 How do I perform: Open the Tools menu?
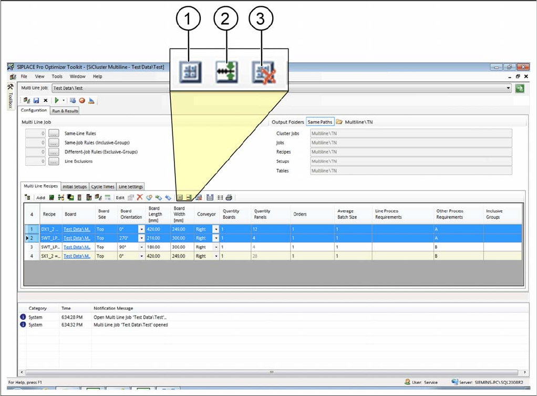pyautogui.click(x=57, y=77)
